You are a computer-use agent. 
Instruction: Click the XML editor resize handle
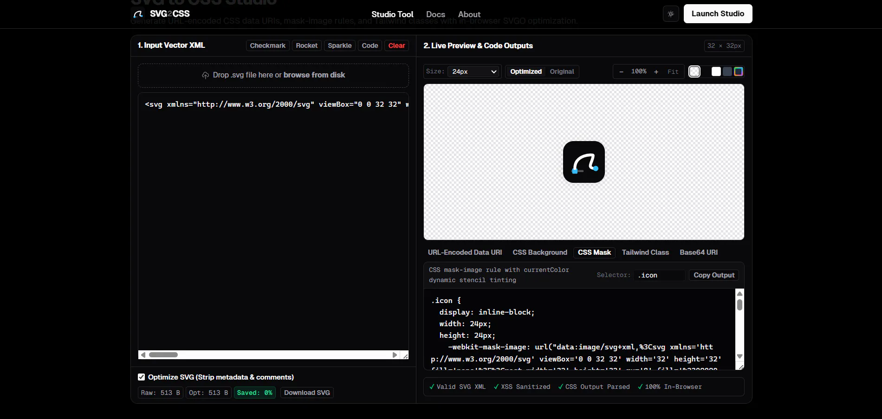405,355
